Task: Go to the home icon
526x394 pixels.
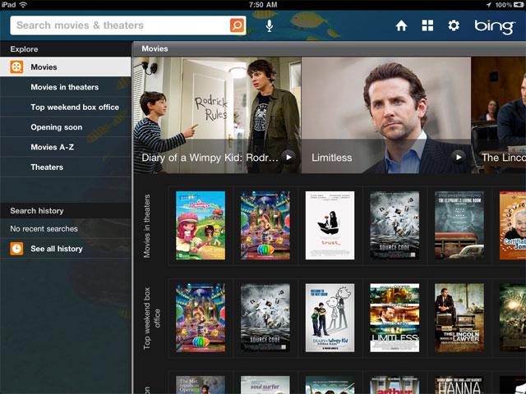Action: 401,25
